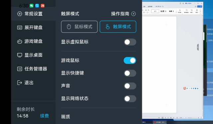Open the 查找替换 dropdown in WPS
The image size is (213, 124).
(x=186, y=11)
